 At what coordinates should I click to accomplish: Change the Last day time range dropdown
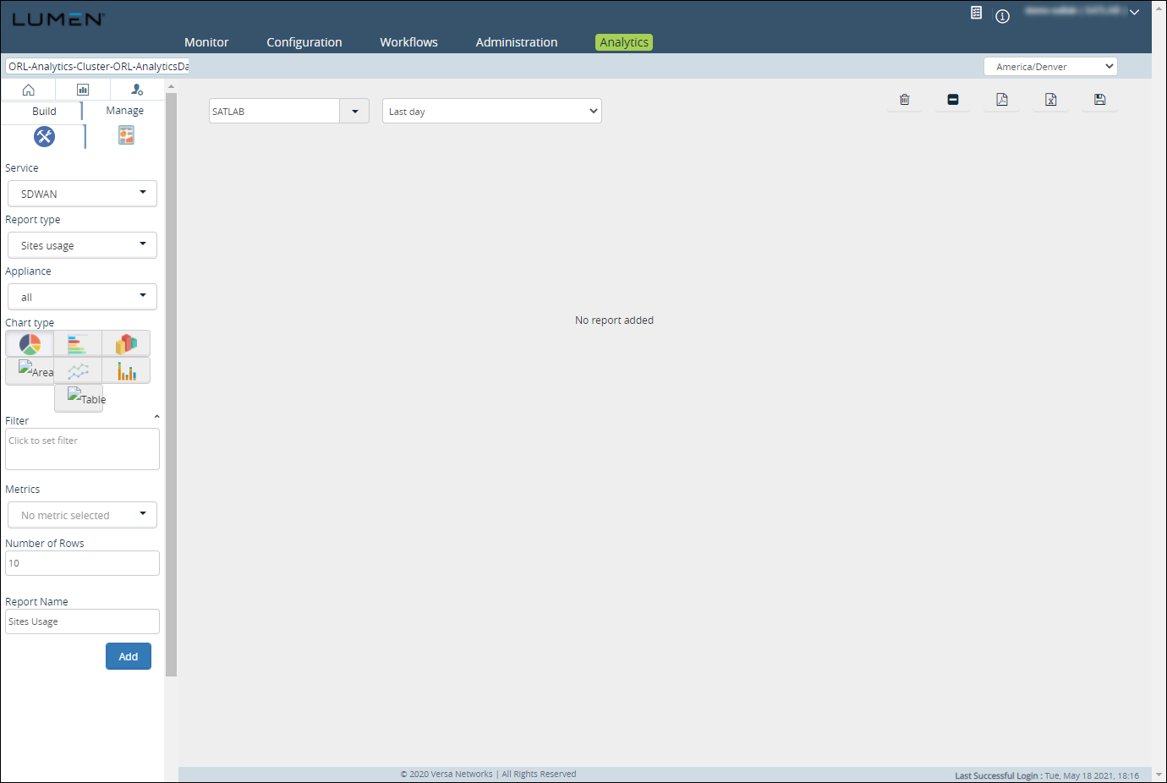(491, 111)
